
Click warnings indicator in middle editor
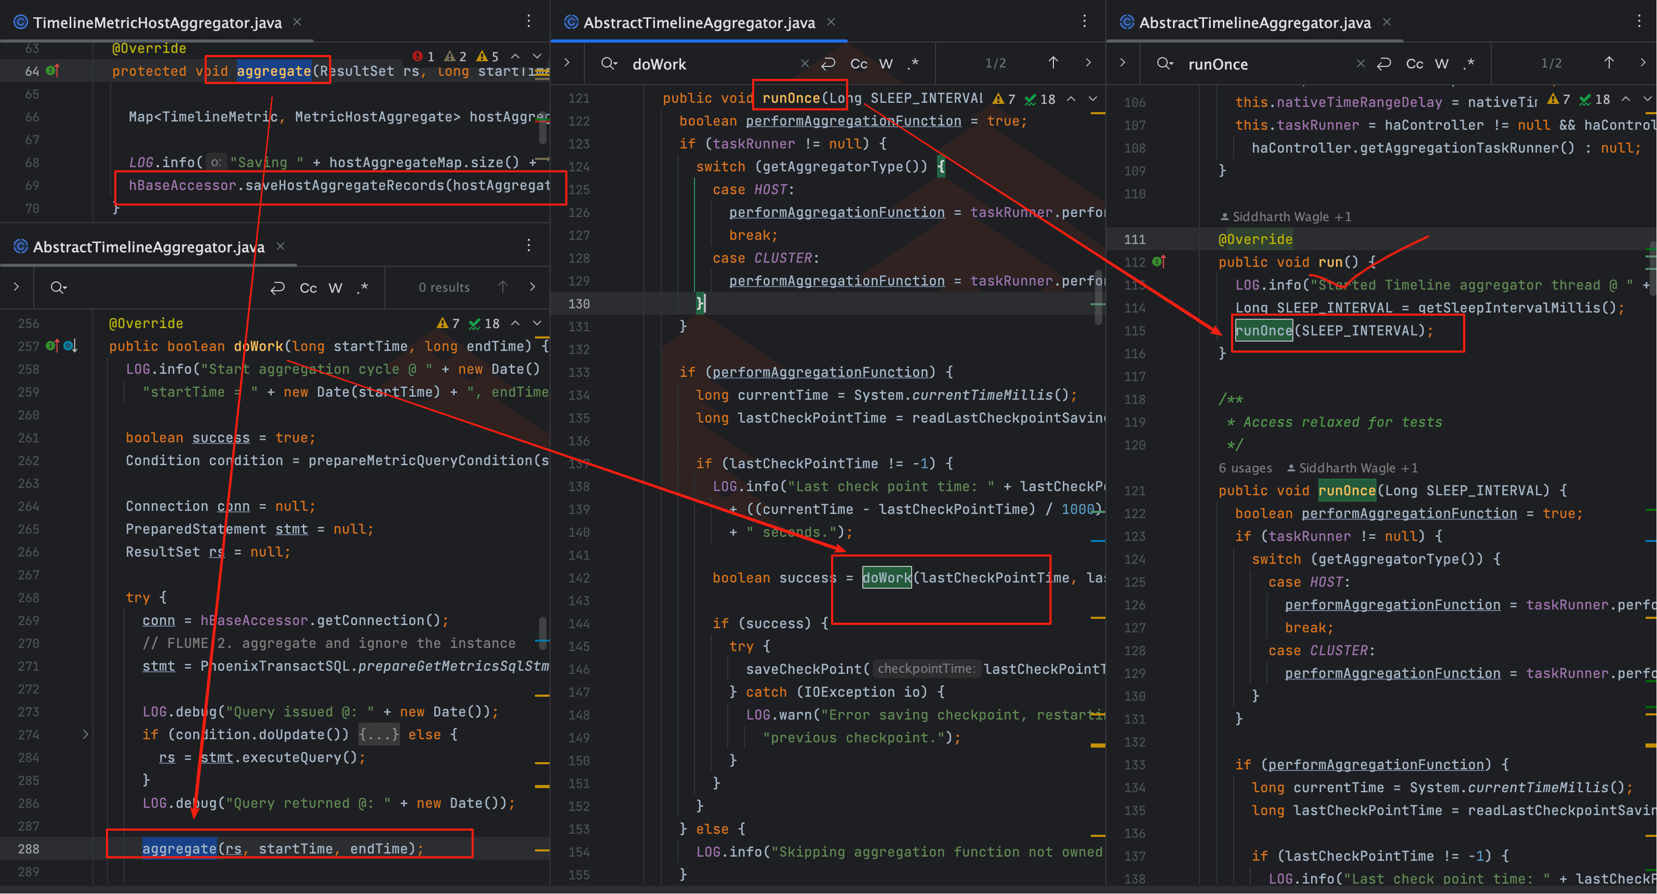(x=1004, y=99)
